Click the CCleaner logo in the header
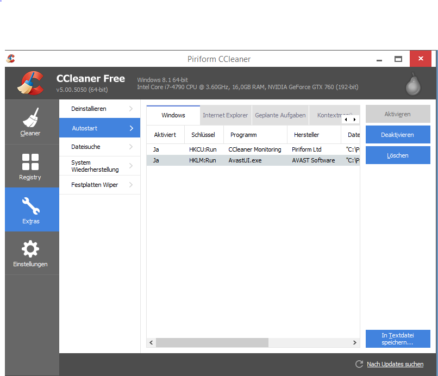 click(x=31, y=83)
